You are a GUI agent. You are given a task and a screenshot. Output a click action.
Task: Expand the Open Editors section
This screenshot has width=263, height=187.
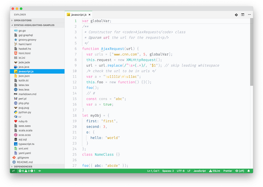pyautogui.click(x=22, y=20)
